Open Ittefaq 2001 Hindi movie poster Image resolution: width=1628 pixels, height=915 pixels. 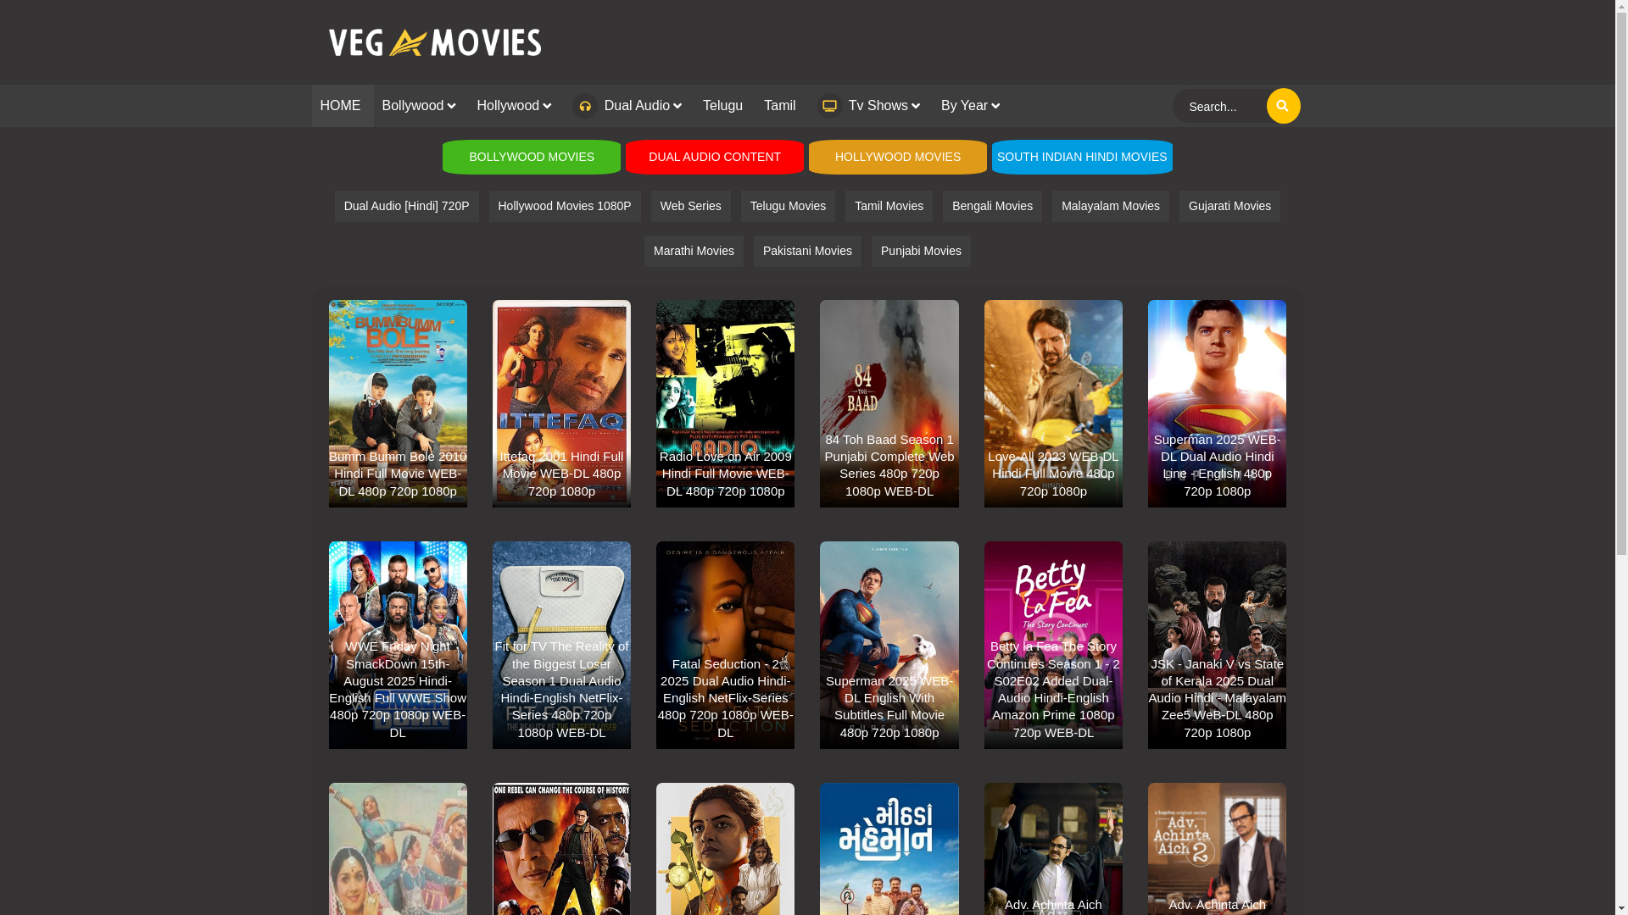(561, 403)
